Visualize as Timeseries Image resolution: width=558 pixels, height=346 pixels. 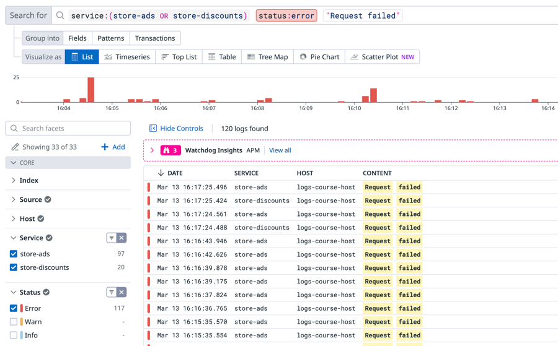tap(127, 57)
